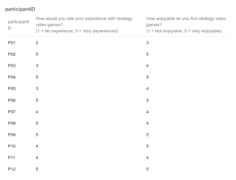Select the P11 row ID cell

pyautogui.click(x=12, y=158)
